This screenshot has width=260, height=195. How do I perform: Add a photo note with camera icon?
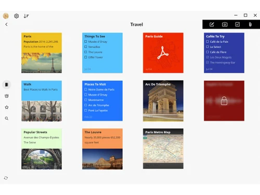click(225, 24)
